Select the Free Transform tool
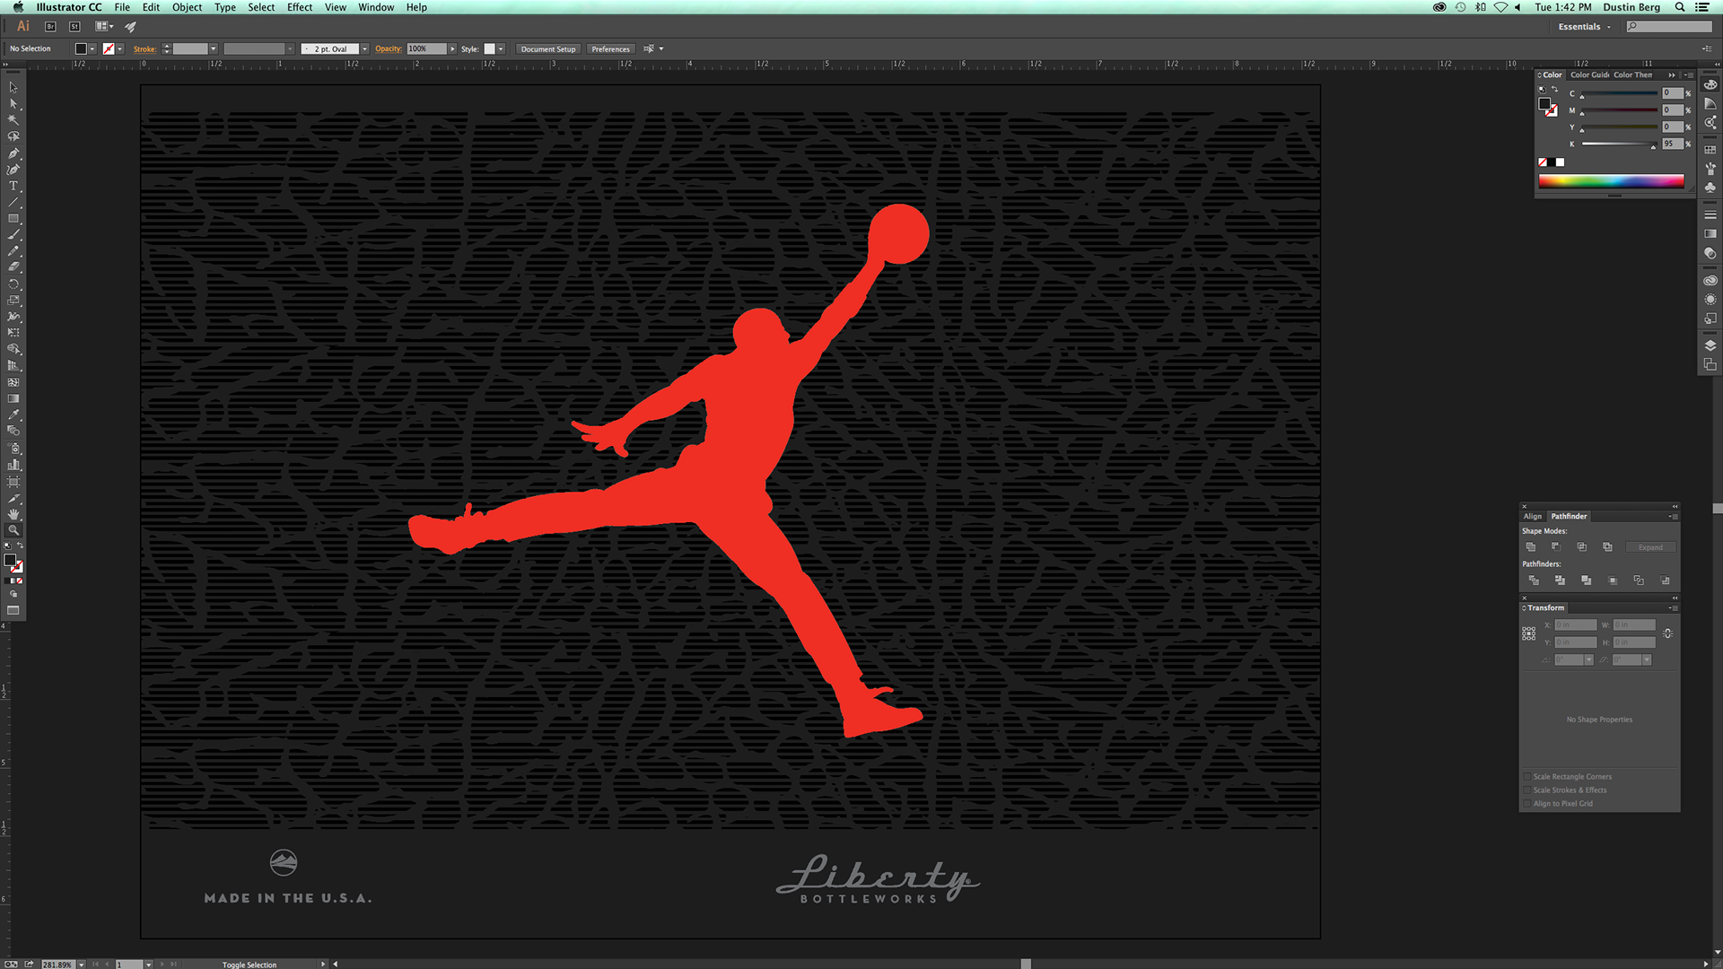Image resolution: width=1723 pixels, height=969 pixels. [13, 333]
